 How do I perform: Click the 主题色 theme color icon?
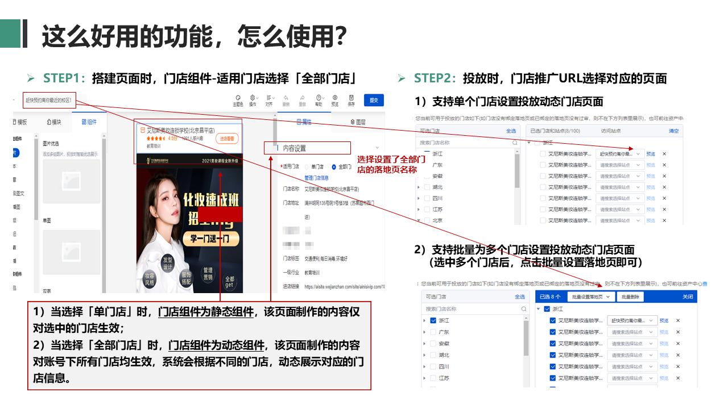[x=238, y=98]
